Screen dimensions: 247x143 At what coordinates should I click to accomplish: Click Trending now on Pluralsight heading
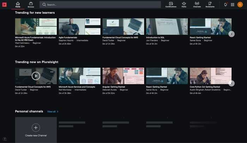pos(37,62)
